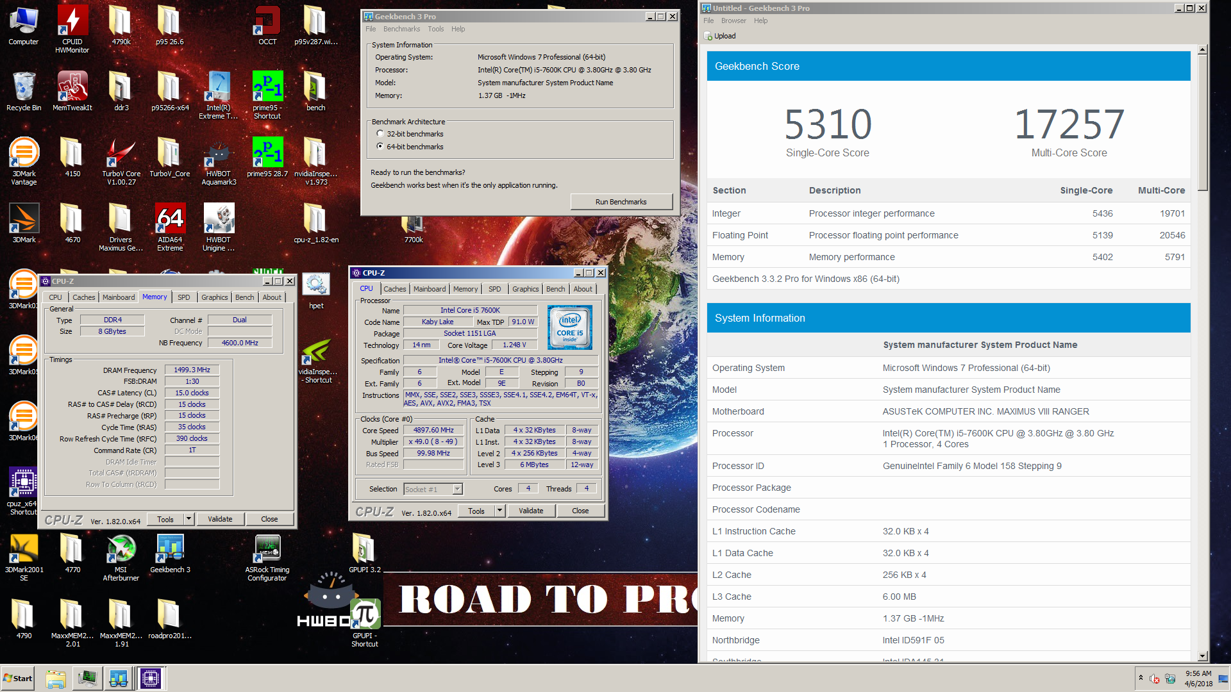
Task: Click Close in the Memory CPU-Z window
Action: point(269,519)
